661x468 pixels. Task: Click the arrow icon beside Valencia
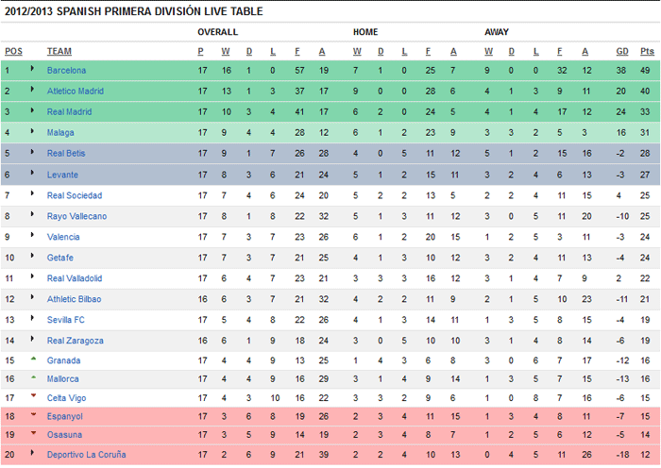(32, 235)
